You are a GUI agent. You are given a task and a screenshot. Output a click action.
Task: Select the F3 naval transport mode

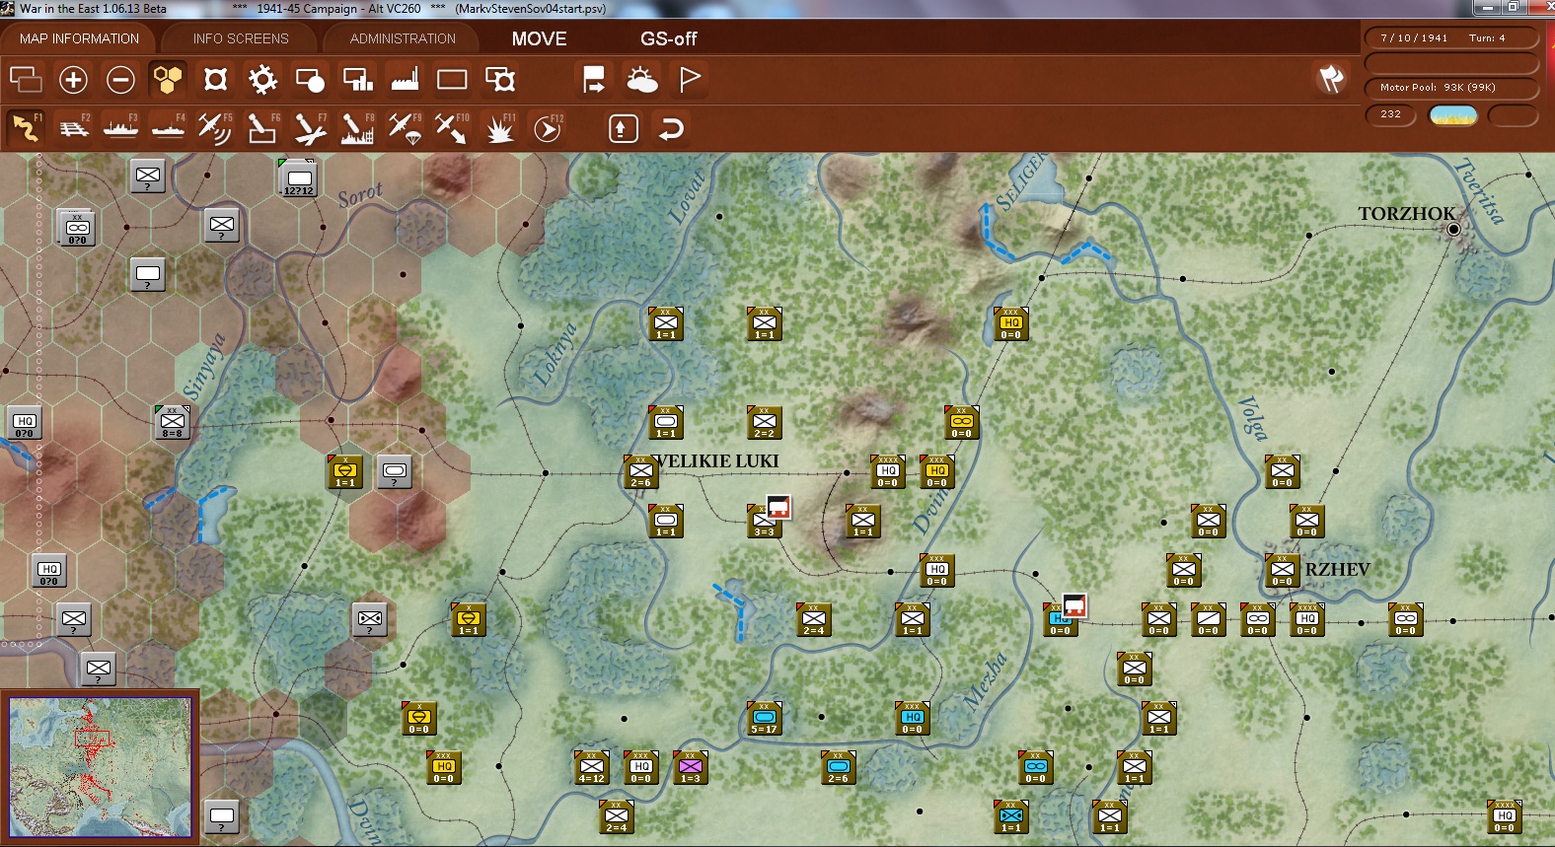[x=120, y=128]
